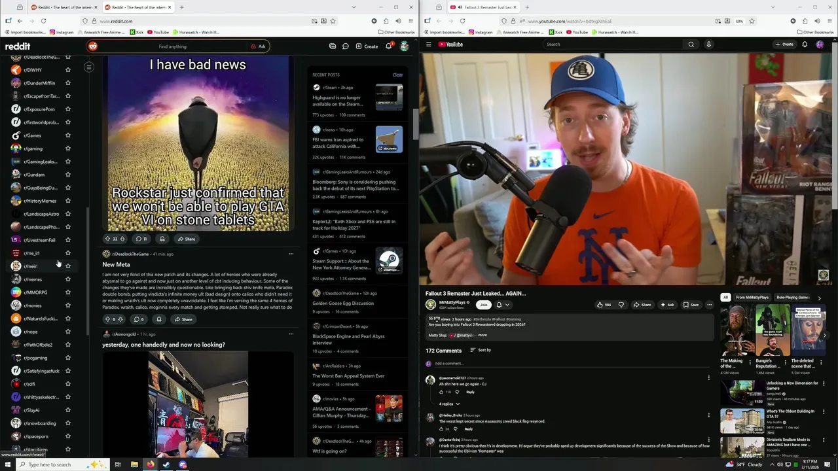Open Reddit browser window application menu
The image size is (838, 471).
(x=410, y=21)
